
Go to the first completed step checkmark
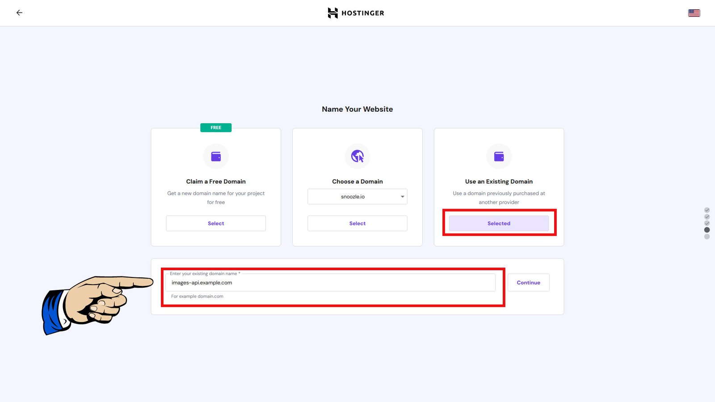[x=707, y=210]
